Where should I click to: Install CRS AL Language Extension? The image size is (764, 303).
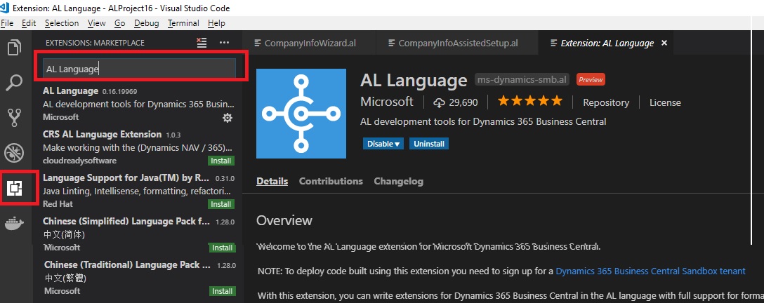pos(222,161)
